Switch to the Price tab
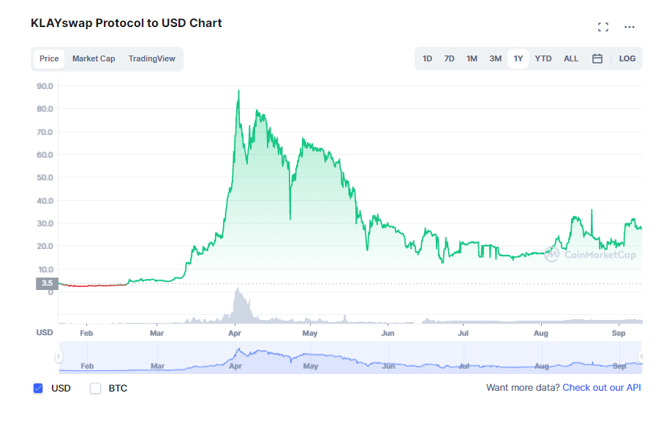 pos(49,58)
